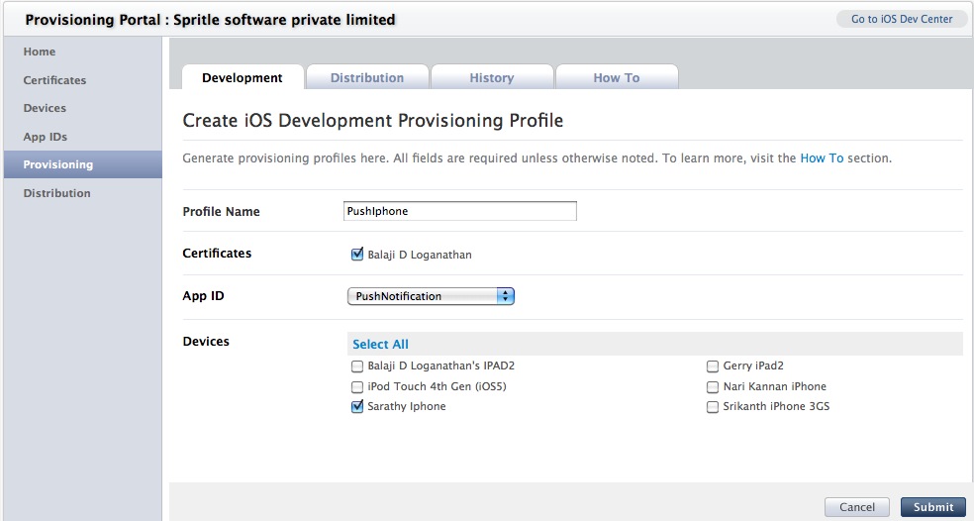The width and height of the screenshot is (974, 521).
Task: Open the App ID PushNotification dropdown
Action: (x=431, y=296)
